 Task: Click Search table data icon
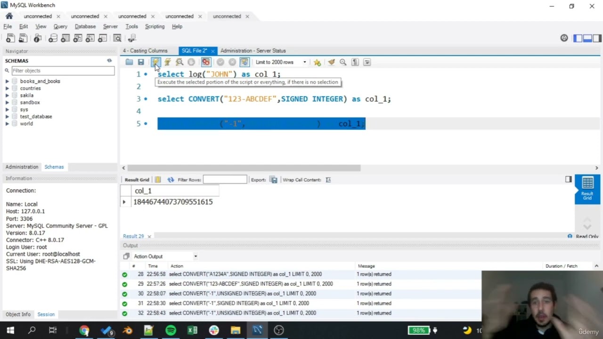click(x=117, y=38)
